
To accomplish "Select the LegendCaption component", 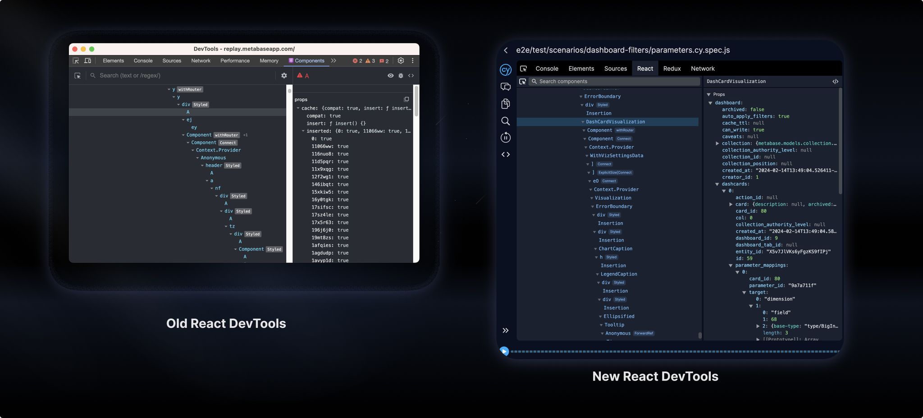I will 619,274.
